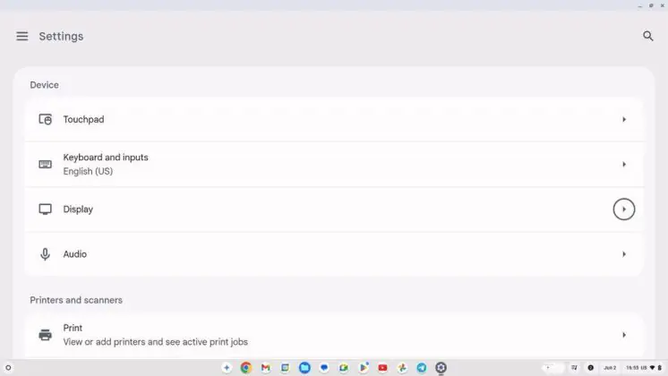The image size is (668, 376).
Task: Expand the Keyboard and inputs arrow
Action: click(624, 165)
